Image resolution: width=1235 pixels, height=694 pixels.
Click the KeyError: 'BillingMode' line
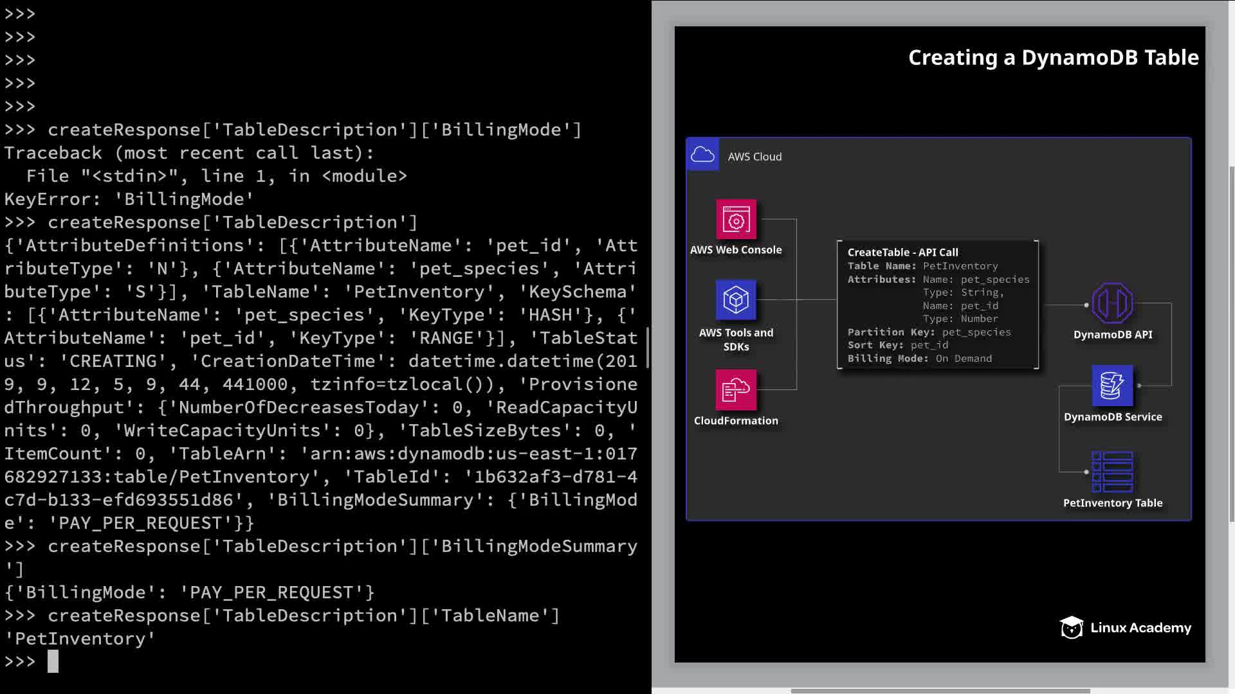pyautogui.click(x=129, y=199)
